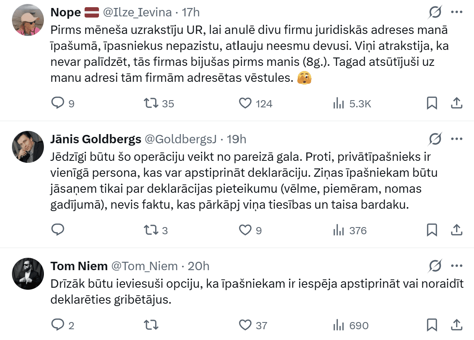The image size is (474, 340).
Task: Open Grok icon on Tom Niem's post
Action: point(435,266)
